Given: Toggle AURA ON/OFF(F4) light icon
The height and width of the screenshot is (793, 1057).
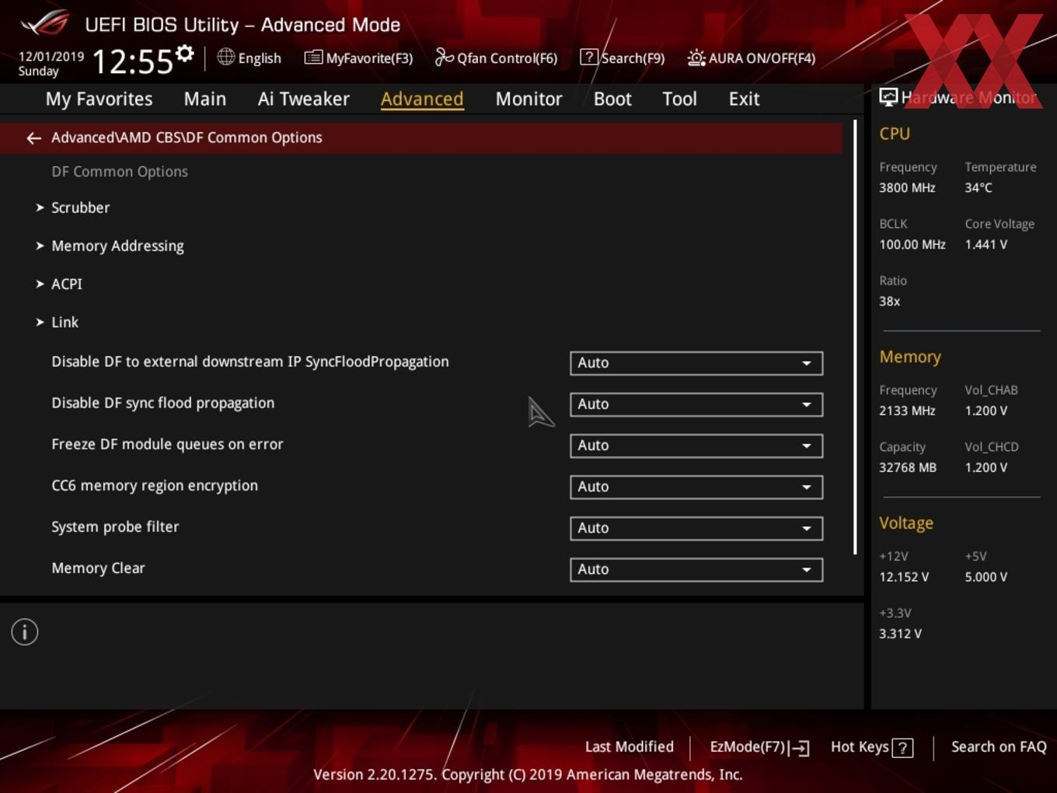Looking at the screenshot, I should [x=696, y=58].
